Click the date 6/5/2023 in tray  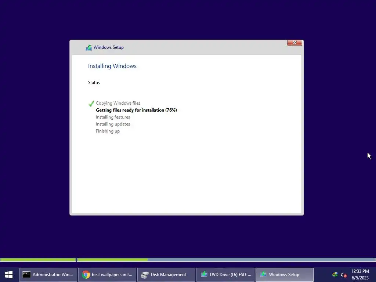tap(360, 278)
